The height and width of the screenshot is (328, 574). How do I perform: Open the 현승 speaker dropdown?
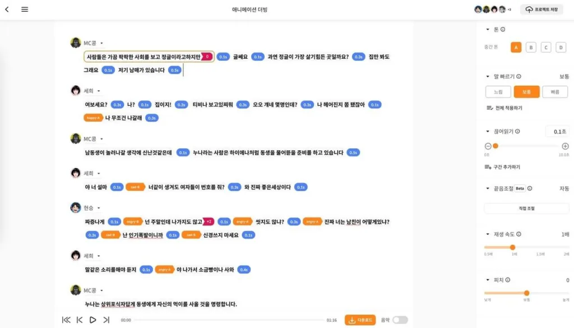(99, 208)
